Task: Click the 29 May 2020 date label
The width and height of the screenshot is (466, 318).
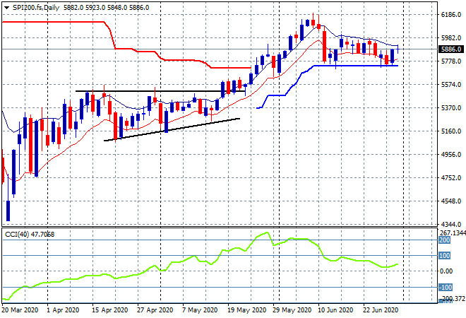Action: 292,310
